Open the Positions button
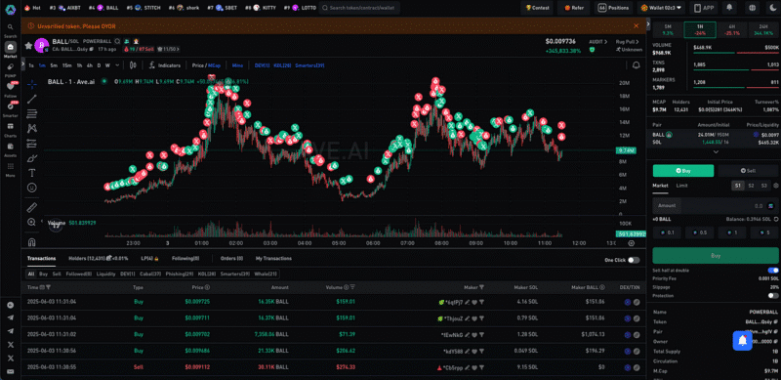 [x=614, y=8]
